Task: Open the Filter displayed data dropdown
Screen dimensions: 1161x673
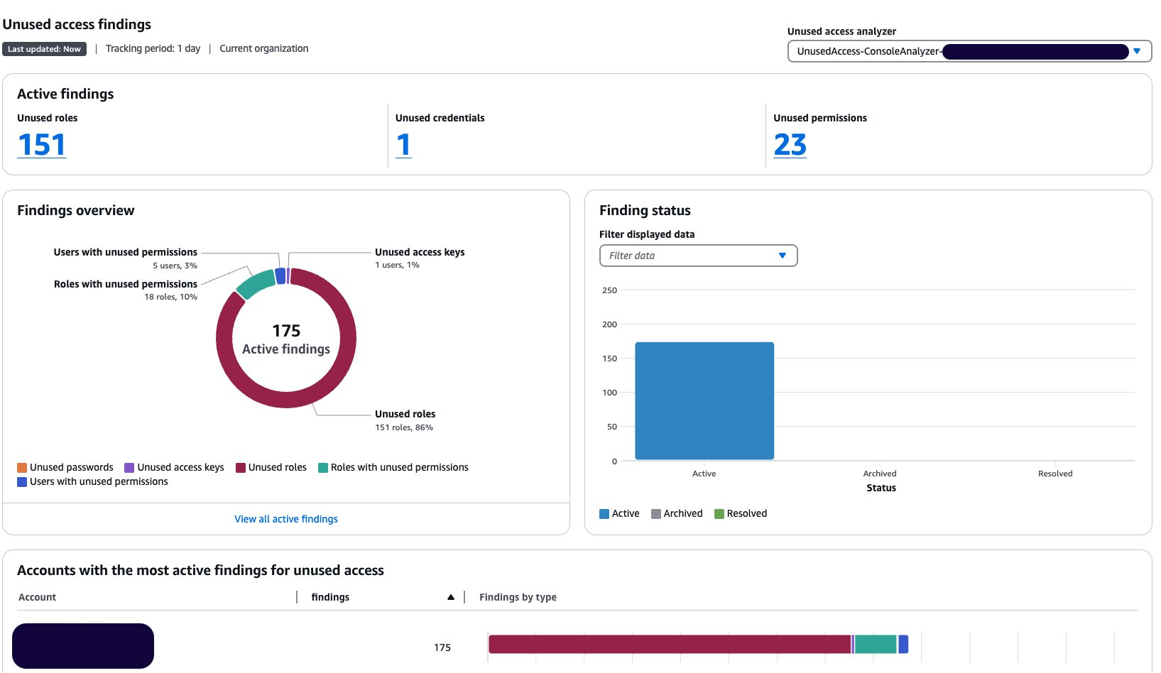Action: [698, 256]
